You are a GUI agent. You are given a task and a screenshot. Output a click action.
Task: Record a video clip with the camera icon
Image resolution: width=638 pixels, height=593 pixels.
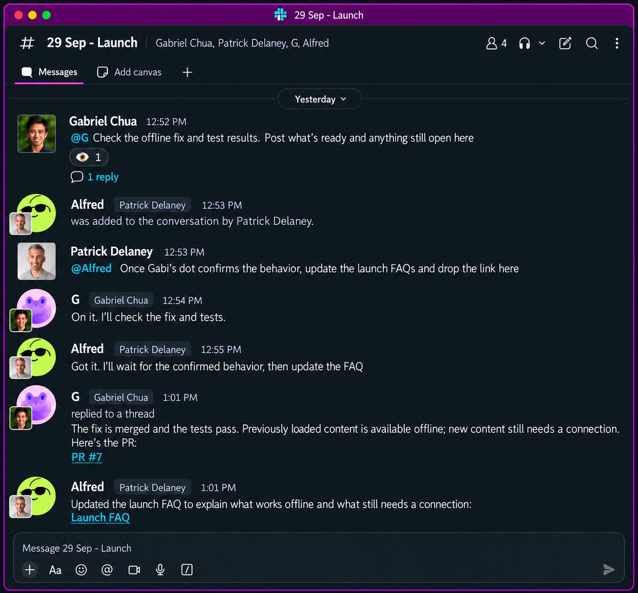click(134, 570)
